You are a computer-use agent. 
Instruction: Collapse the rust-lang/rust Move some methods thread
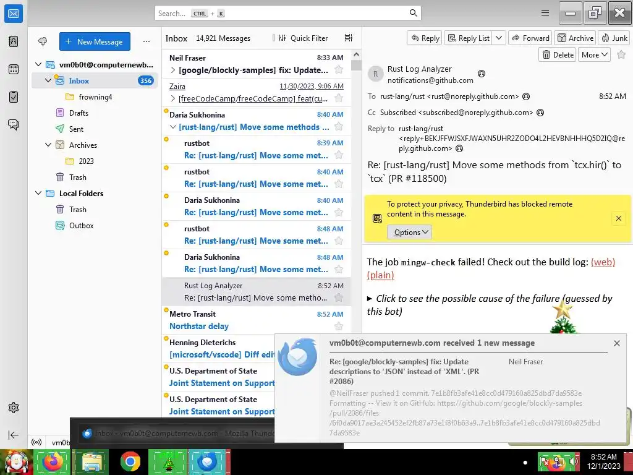coord(173,127)
